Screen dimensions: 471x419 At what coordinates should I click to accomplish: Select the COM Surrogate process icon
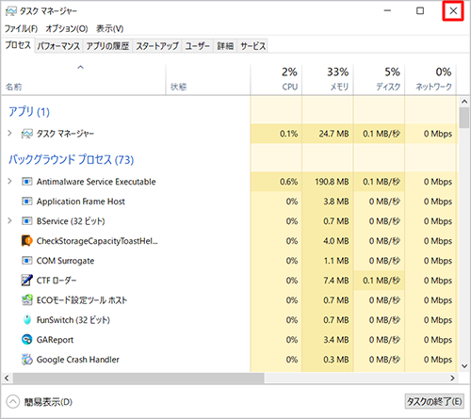point(27,261)
